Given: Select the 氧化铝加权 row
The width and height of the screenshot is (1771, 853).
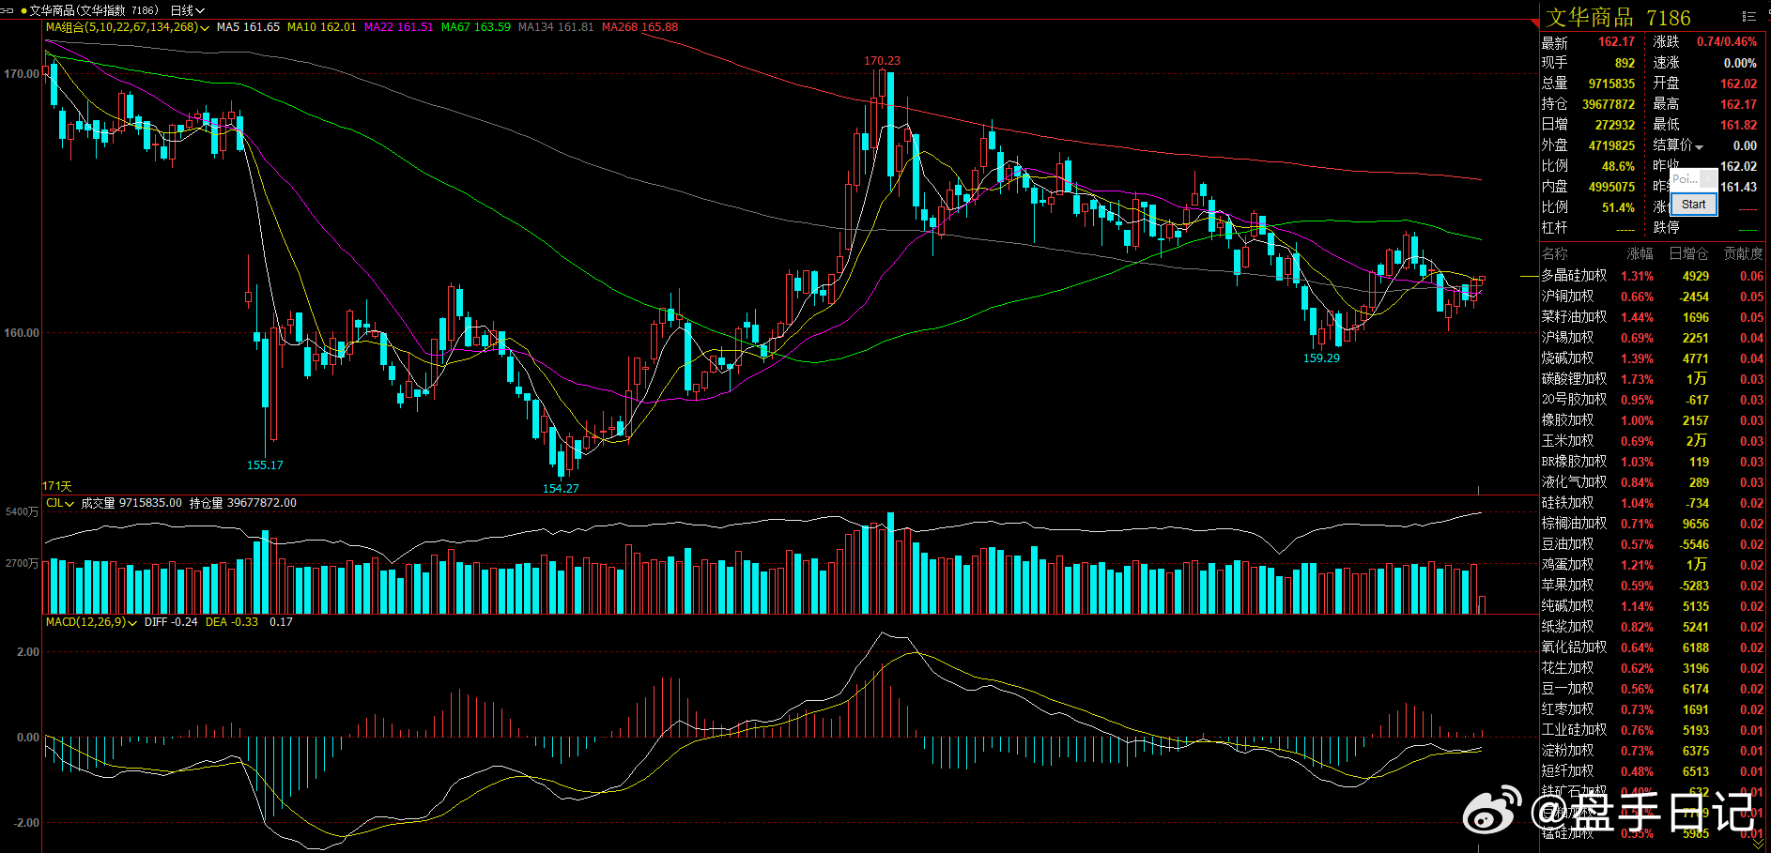Looking at the screenshot, I should click(x=1653, y=647).
